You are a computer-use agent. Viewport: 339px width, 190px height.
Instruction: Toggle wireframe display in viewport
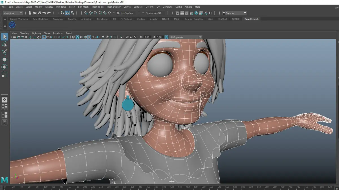74,37
